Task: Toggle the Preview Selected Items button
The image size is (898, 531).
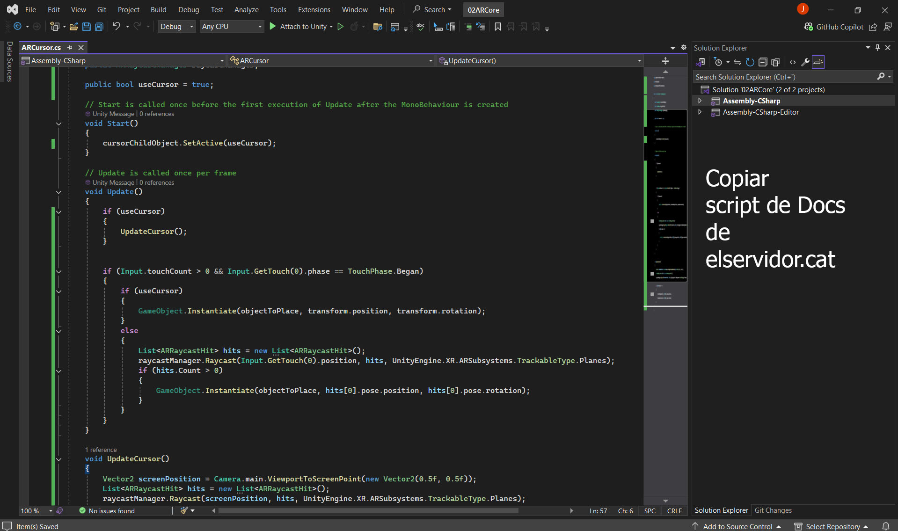Action: [x=818, y=62]
